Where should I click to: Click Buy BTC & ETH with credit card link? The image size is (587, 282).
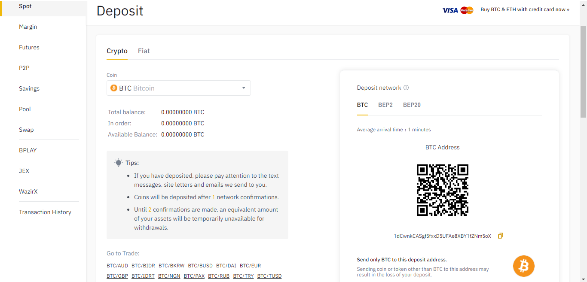pyautogui.click(x=525, y=9)
